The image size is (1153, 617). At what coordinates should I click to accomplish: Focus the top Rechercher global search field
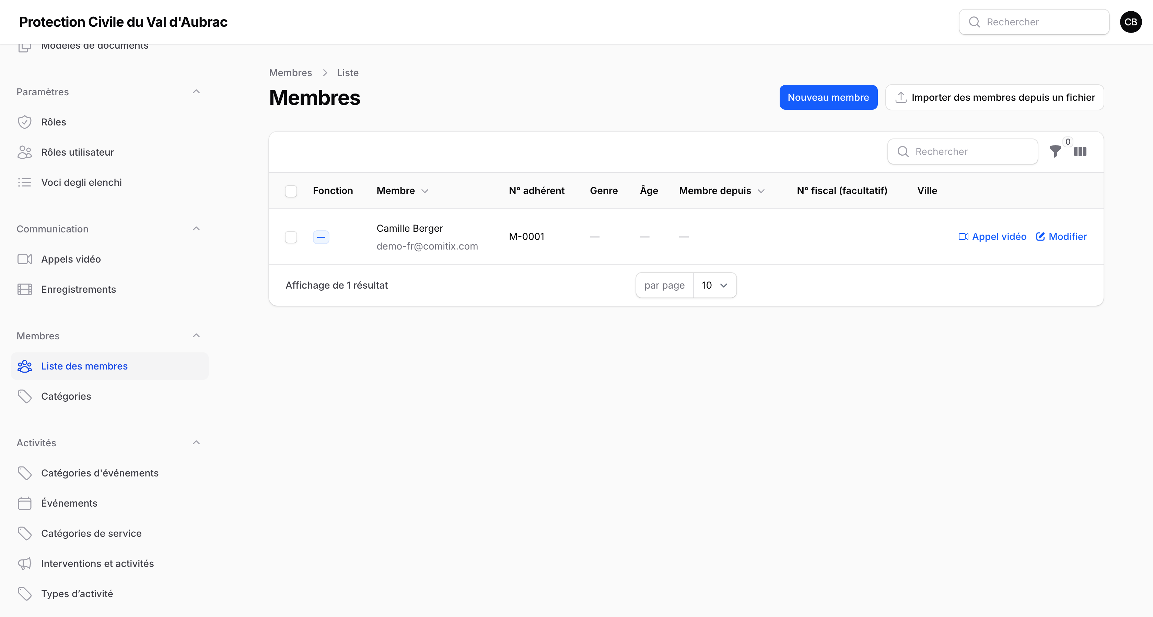point(1034,22)
